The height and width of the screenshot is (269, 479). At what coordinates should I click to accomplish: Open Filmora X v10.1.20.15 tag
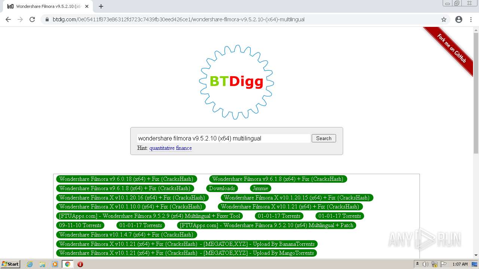pyautogui.click(x=297, y=198)
